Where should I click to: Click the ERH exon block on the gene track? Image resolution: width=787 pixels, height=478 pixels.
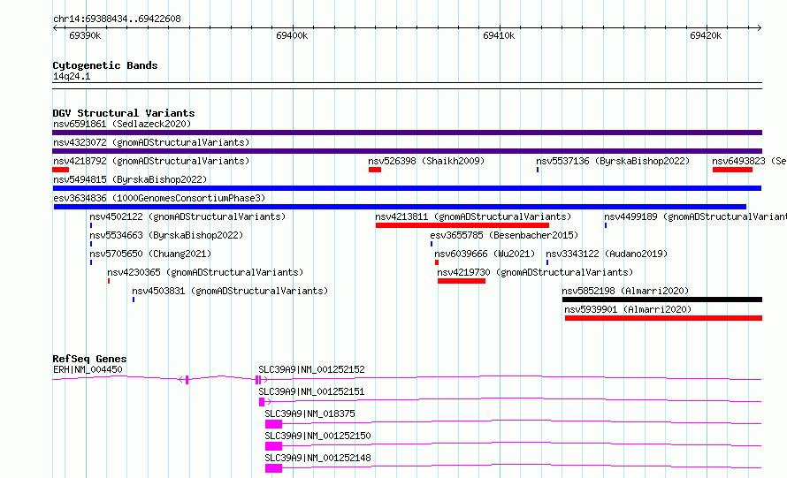(187, 380)
